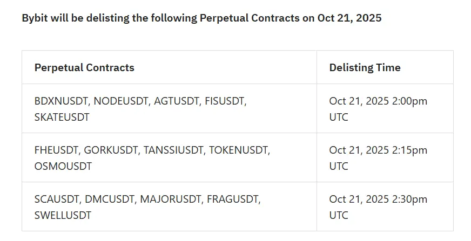Click FISUSDT contract name

[x=224, y=101]
